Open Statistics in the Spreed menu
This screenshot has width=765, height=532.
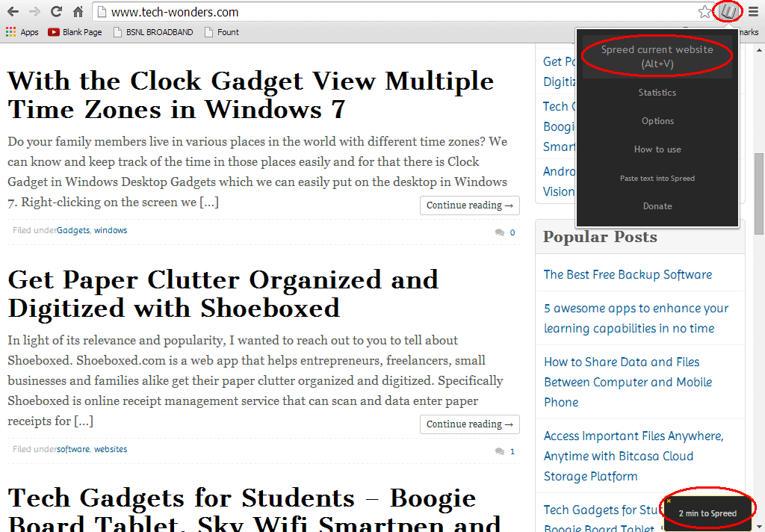click(657, 92)
